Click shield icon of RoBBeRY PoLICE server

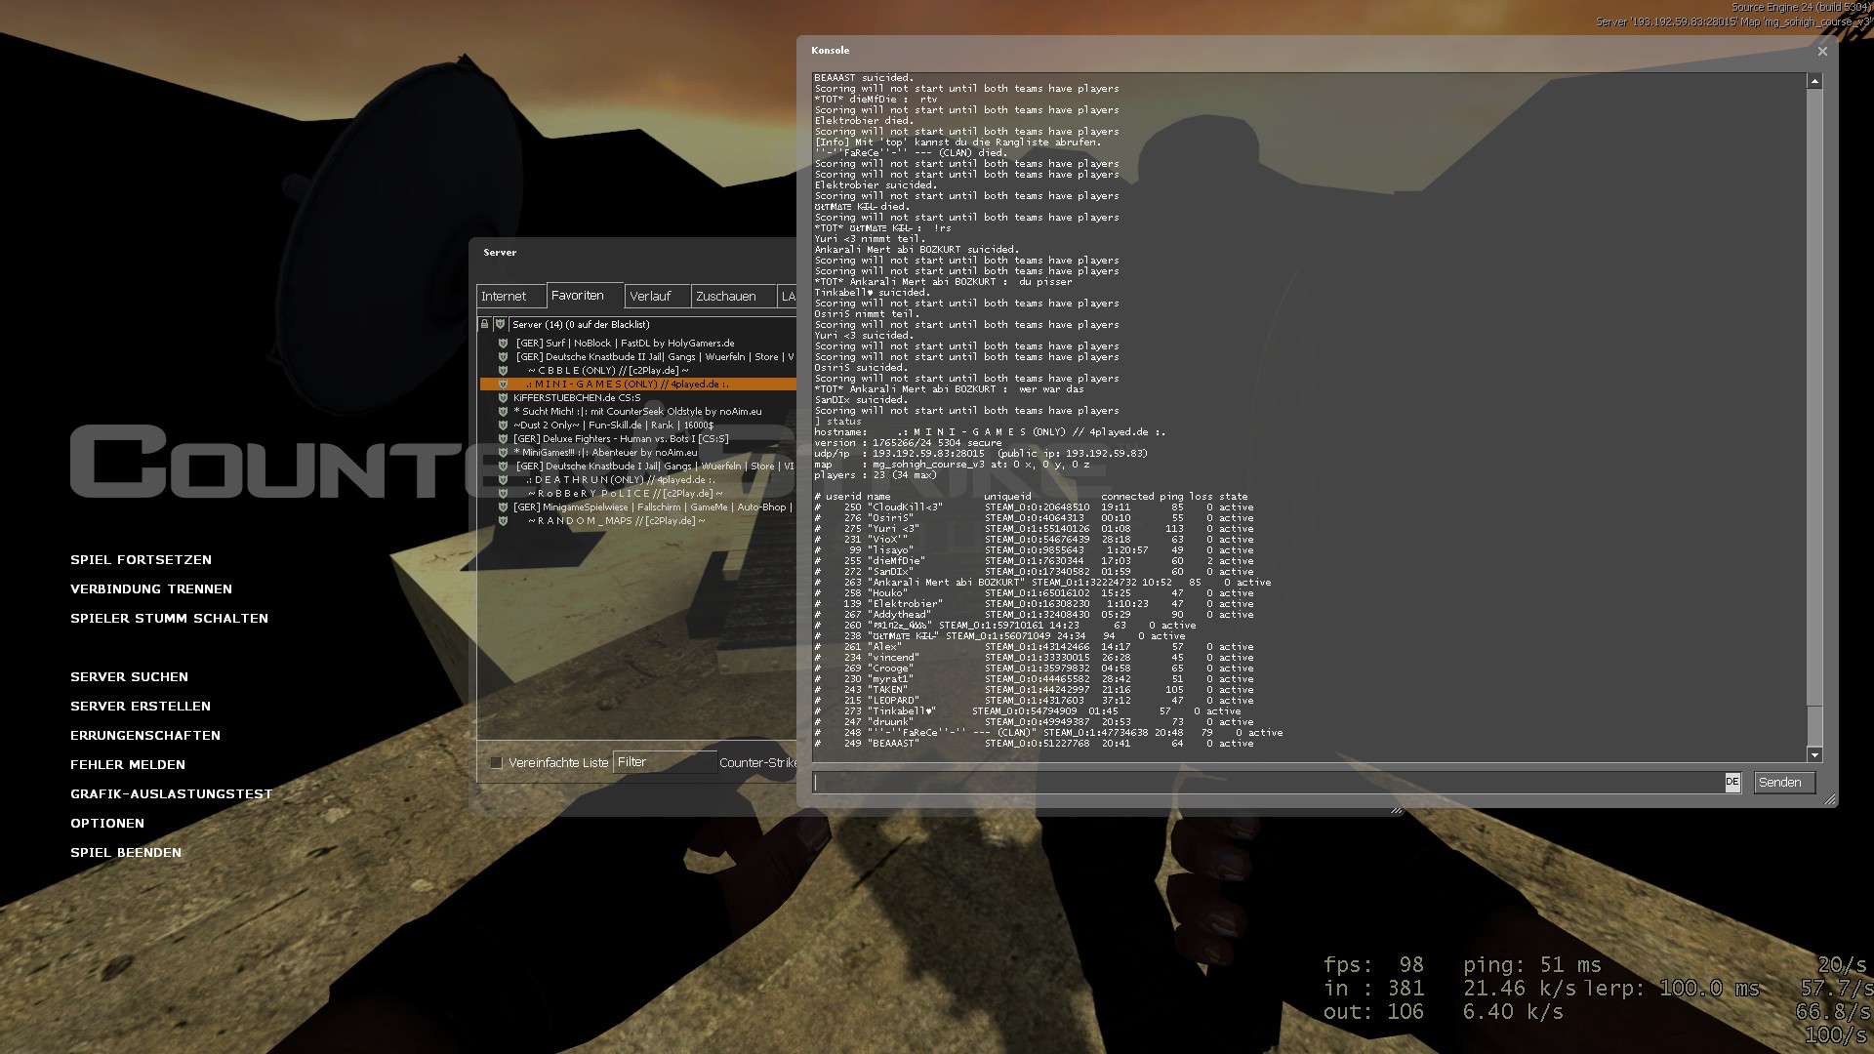503,494
